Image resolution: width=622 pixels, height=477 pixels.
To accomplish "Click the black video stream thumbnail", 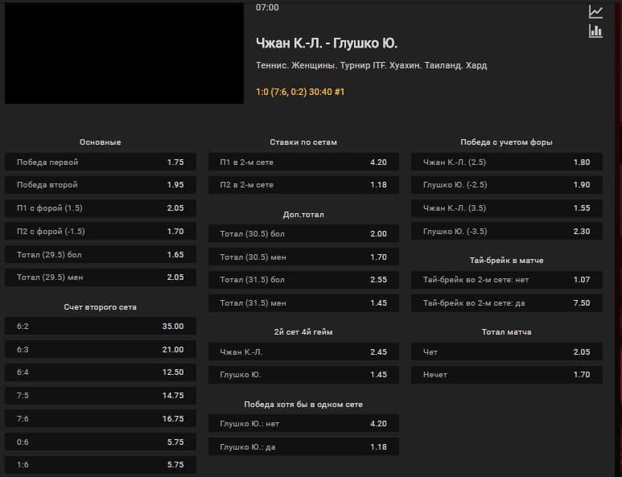I will (x=124, y=53).
